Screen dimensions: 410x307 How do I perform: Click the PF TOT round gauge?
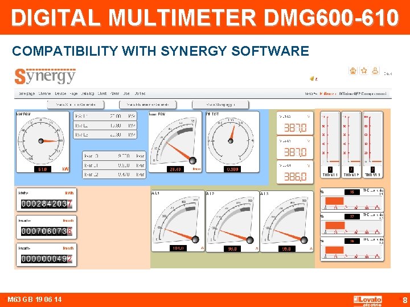pos(232,142)
